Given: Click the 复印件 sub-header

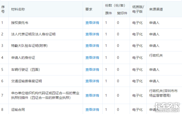Looking at the screenshot, I should (122, 13).
